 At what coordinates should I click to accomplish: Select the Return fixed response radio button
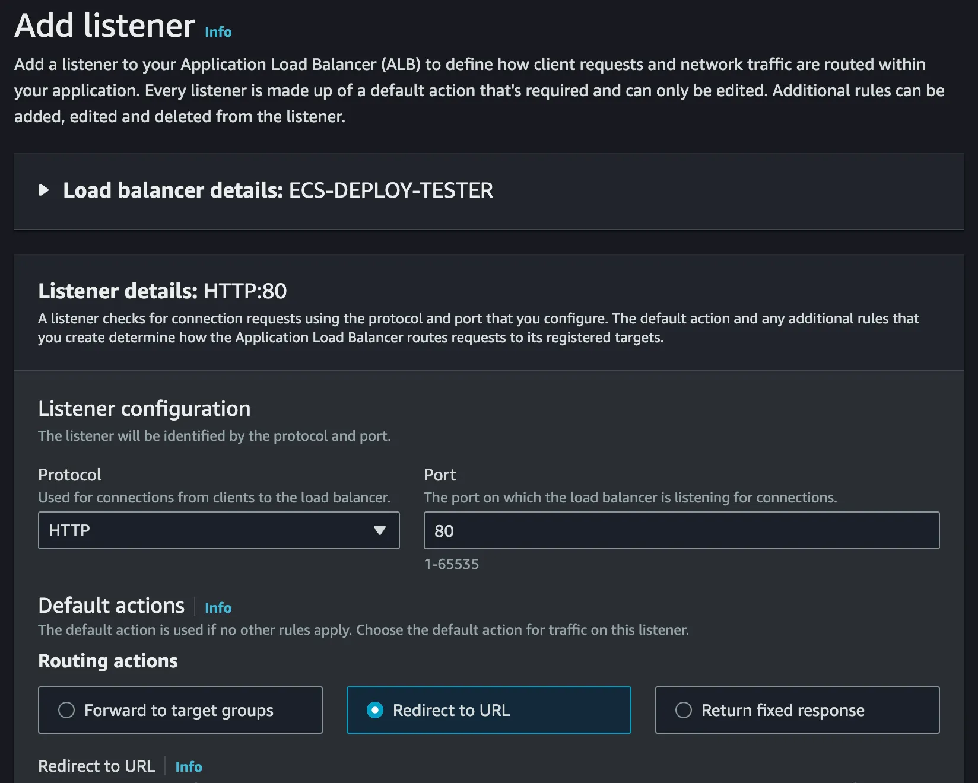684,710
